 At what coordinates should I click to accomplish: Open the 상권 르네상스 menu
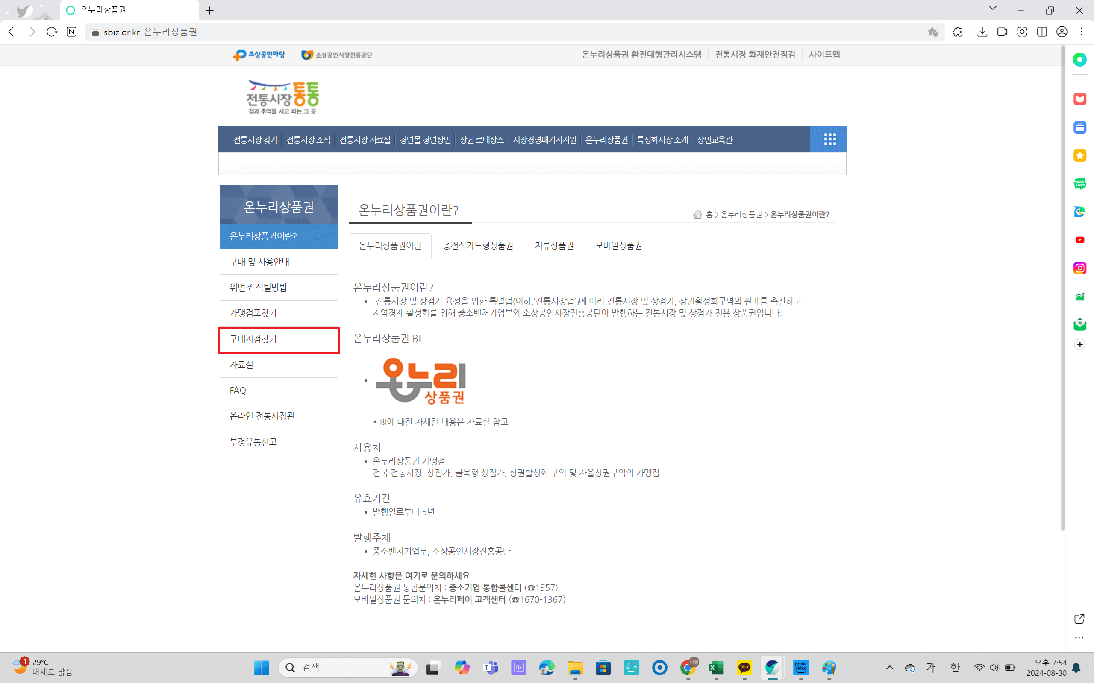(482, 140)
